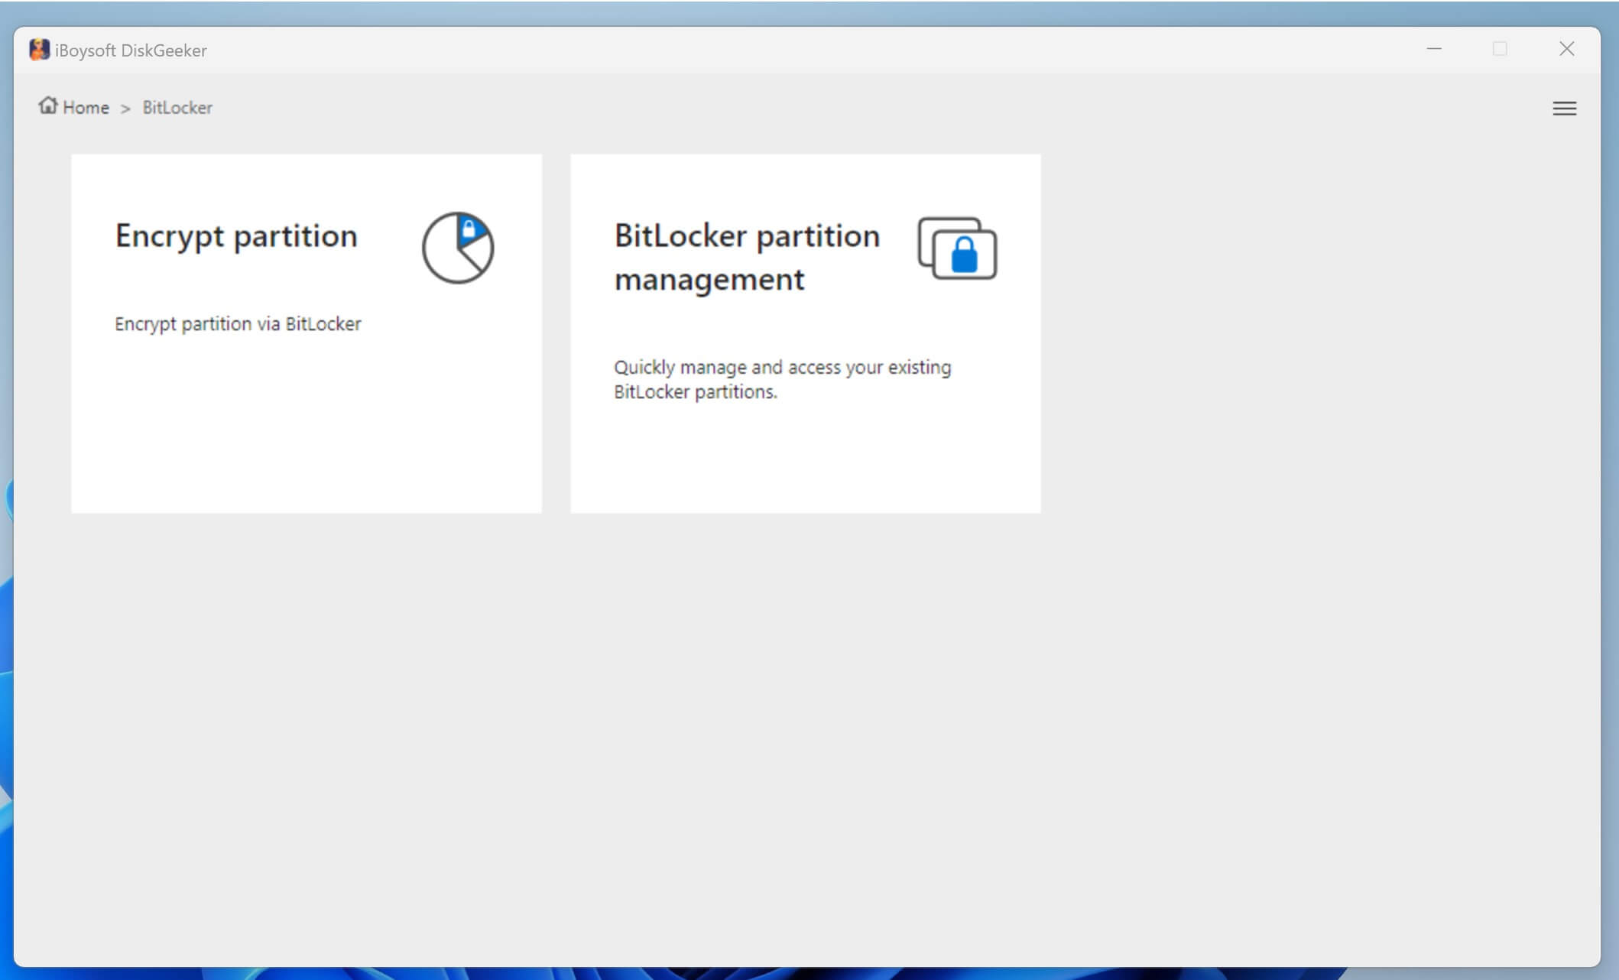The height and width of the screenshot is (980, 1619).
Task: Click 'Quickly manage and access your existing' text
Action: click(x=783, y=368)
